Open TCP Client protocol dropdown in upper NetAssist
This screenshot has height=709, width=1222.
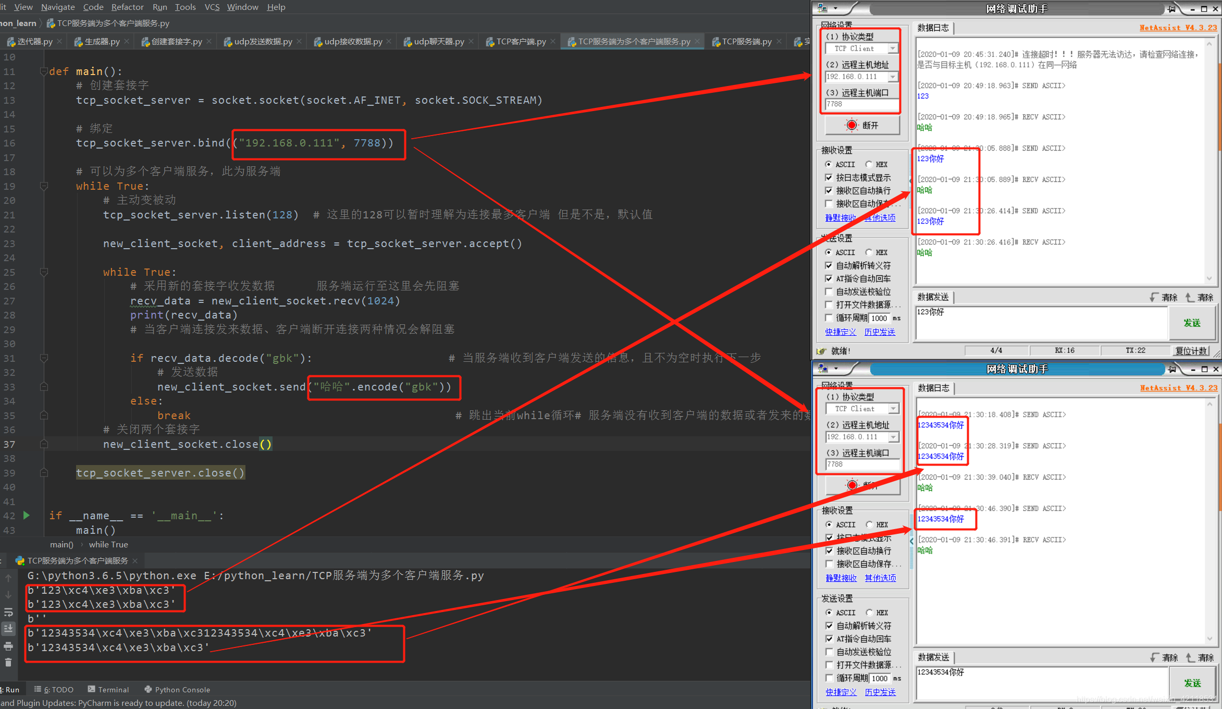pos(893,48)
